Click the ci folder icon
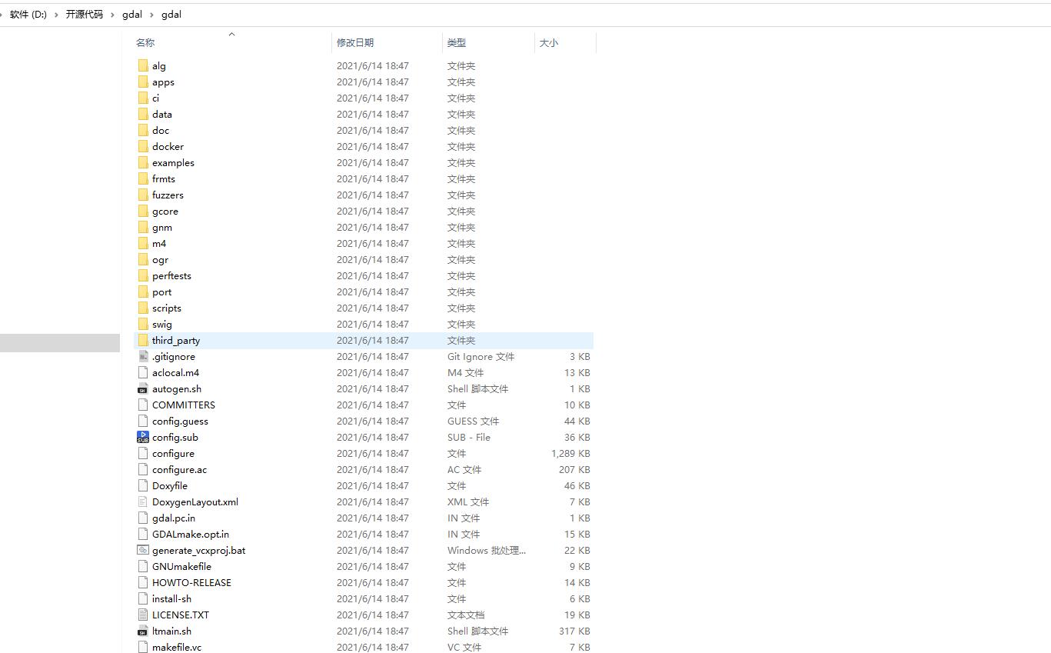The image size is (1051, 653). point(143,98)
